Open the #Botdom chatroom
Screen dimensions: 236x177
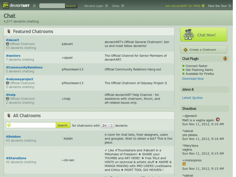[13, 137]
